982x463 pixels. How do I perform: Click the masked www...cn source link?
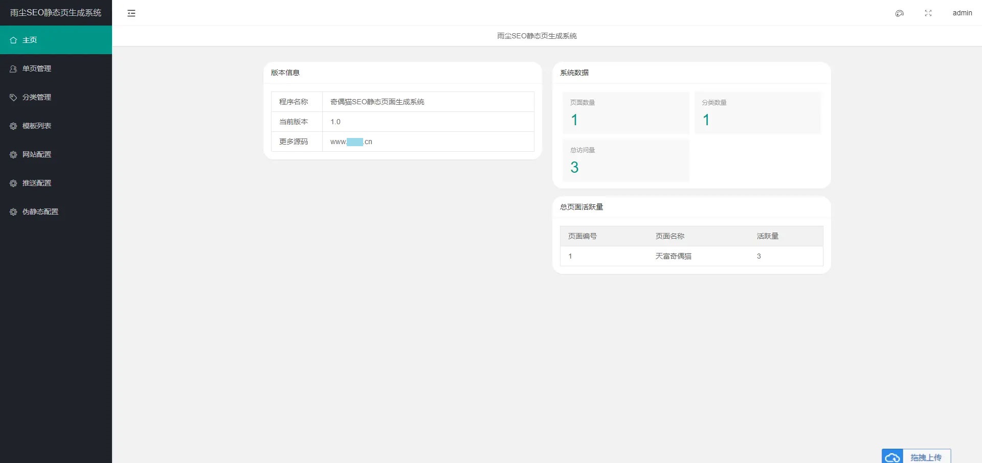point(351,142)
